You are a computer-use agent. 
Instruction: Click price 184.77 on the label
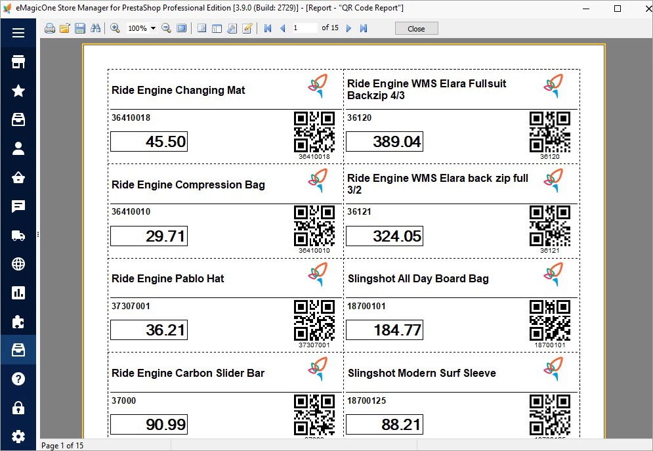(x=397, y=330)
